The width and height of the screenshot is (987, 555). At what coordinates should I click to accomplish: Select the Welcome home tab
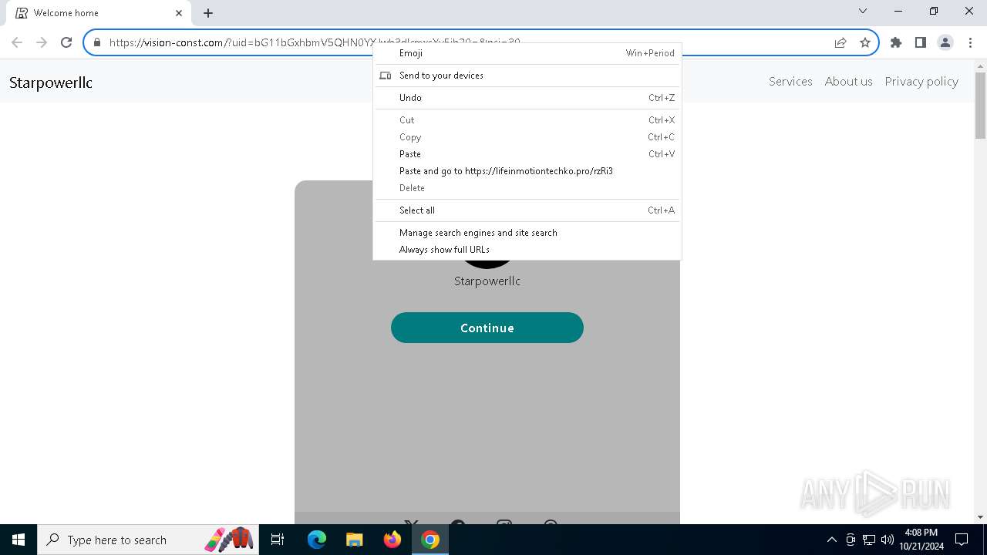click(99, 13)
